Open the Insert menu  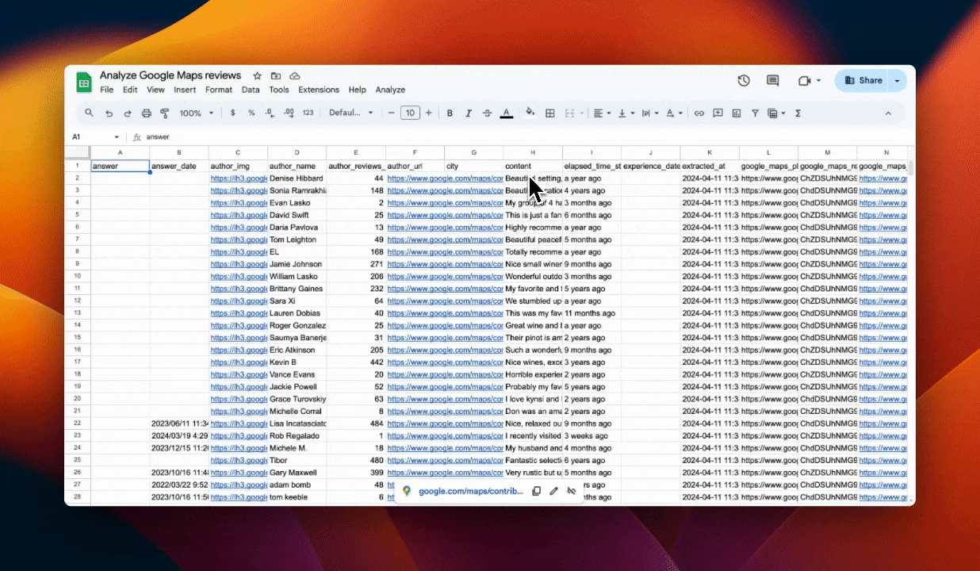[x=185, y=90]
